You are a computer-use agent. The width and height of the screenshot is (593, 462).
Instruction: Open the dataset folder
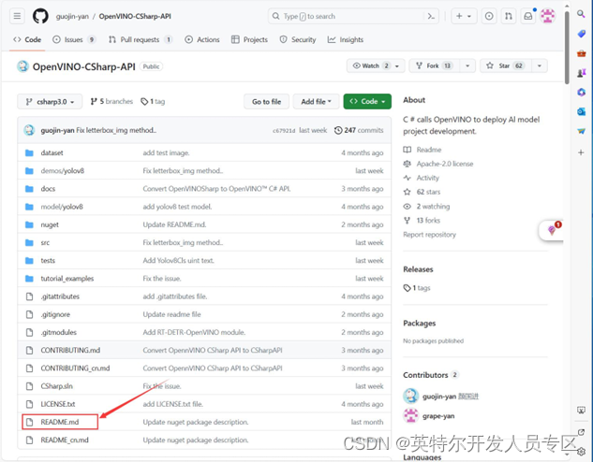tap(52, 152)
